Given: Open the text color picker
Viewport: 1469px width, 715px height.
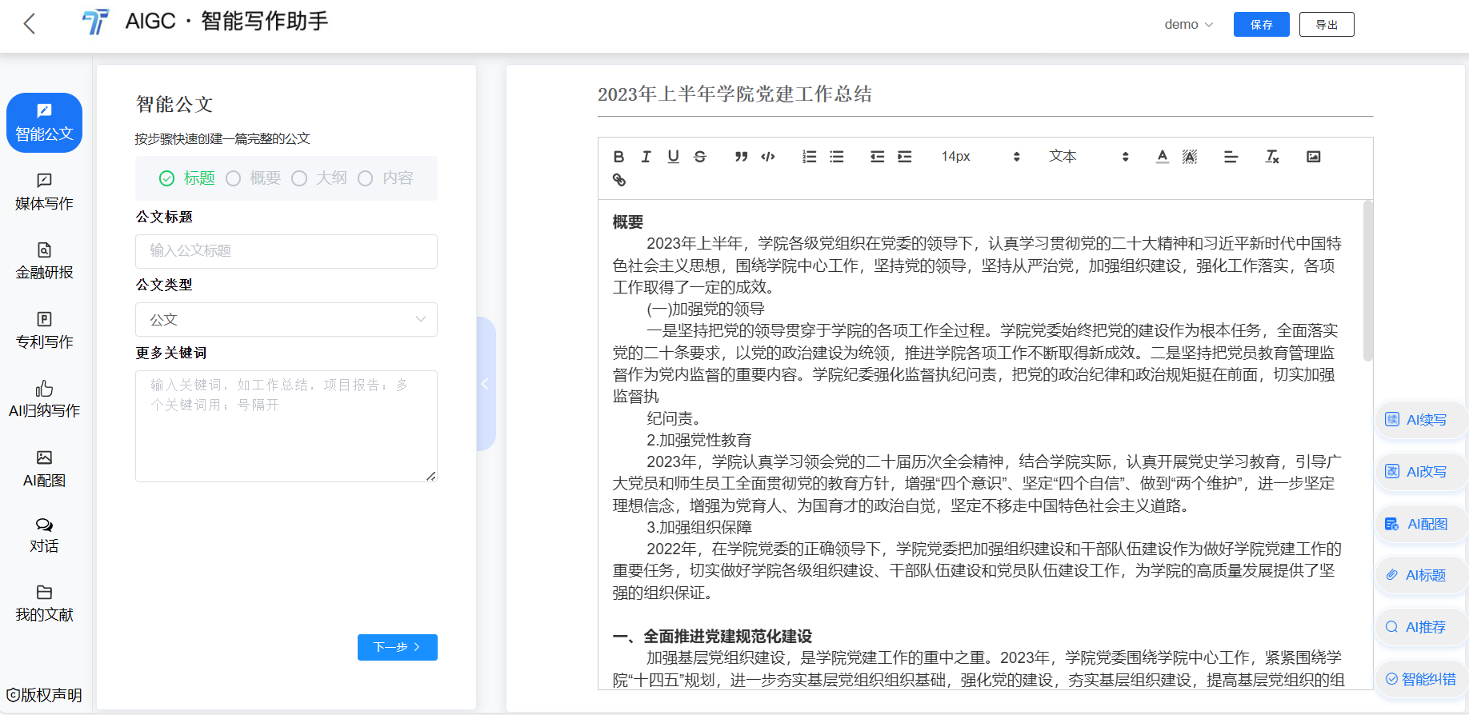Looking at the screenshot, I should click(x=1163, y=157).
